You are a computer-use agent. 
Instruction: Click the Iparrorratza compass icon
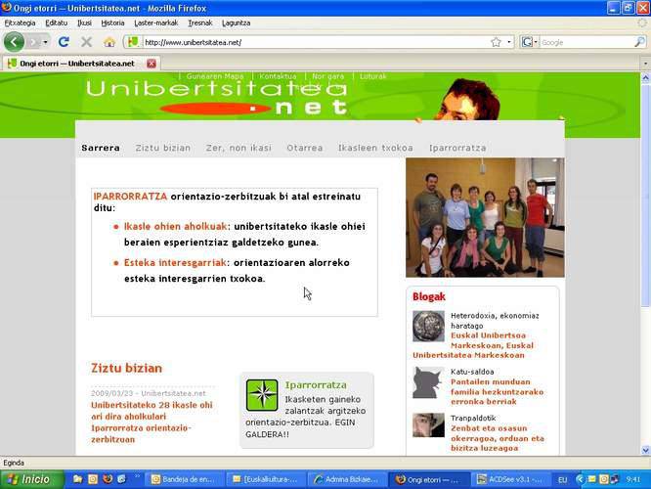pos(262,395)
